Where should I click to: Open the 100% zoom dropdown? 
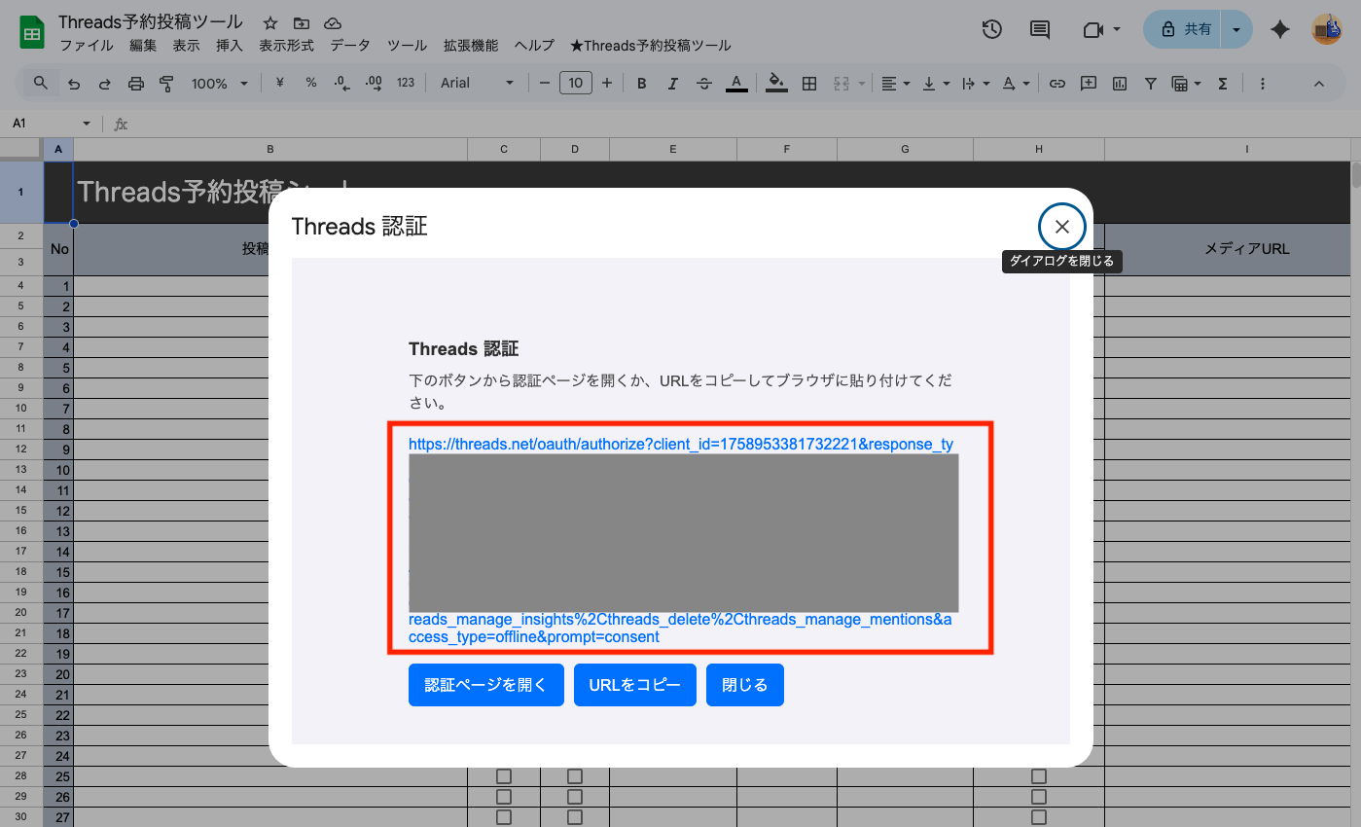pyautogui.click(x=219, y=84)
